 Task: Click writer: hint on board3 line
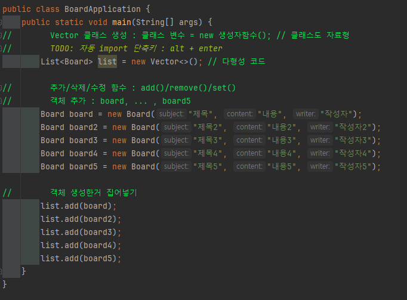coord(320,140)
